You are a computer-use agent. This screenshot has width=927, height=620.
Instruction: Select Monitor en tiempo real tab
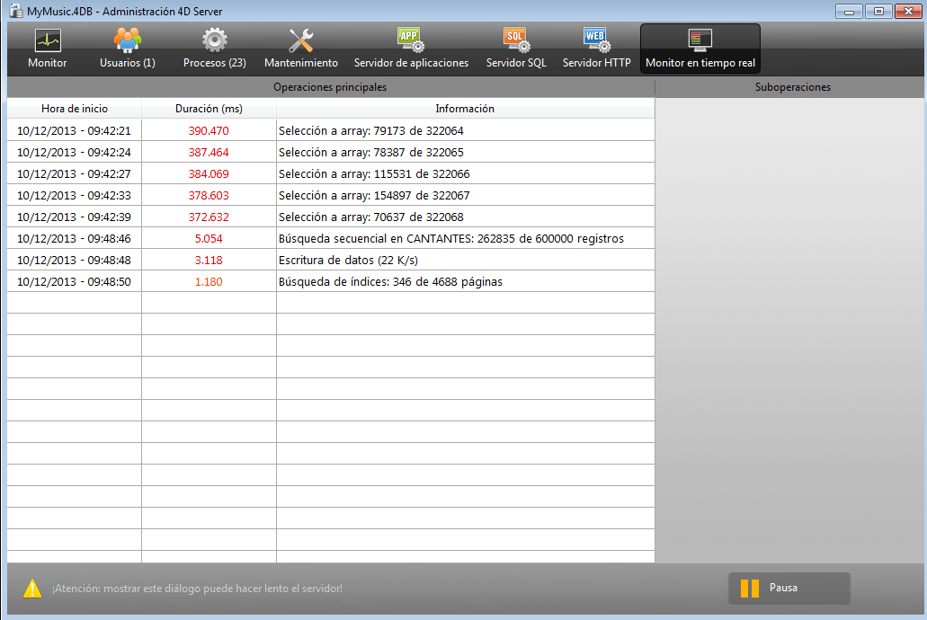point(700,49)
